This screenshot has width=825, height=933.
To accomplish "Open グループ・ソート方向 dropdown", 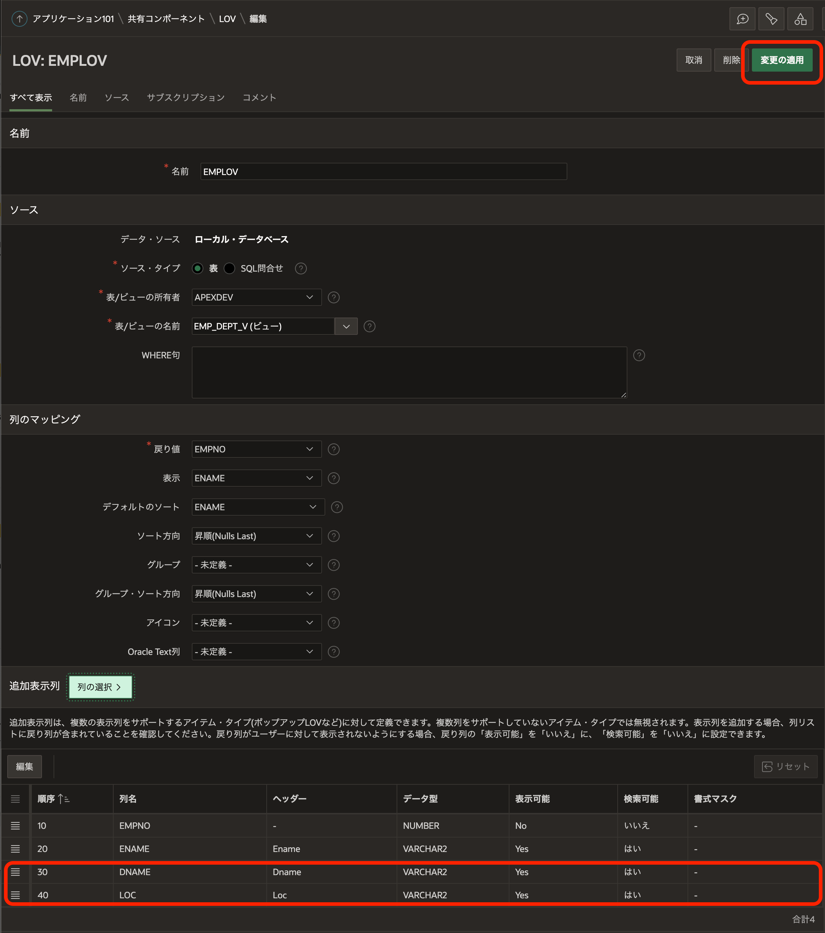I will pos(257,594).
